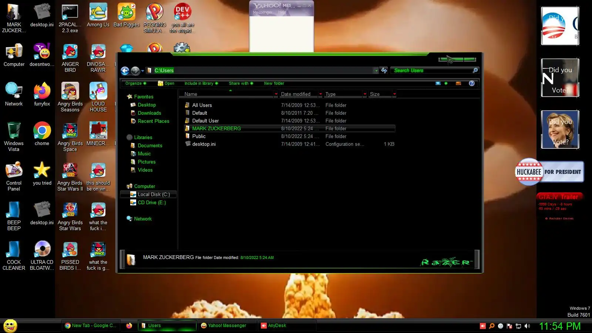Select the chome Chrome desktop icon
The image size is (592, 333).
click(x=42, y=134)
